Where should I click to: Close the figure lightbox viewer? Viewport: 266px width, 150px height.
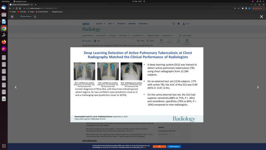click(262, 17)
